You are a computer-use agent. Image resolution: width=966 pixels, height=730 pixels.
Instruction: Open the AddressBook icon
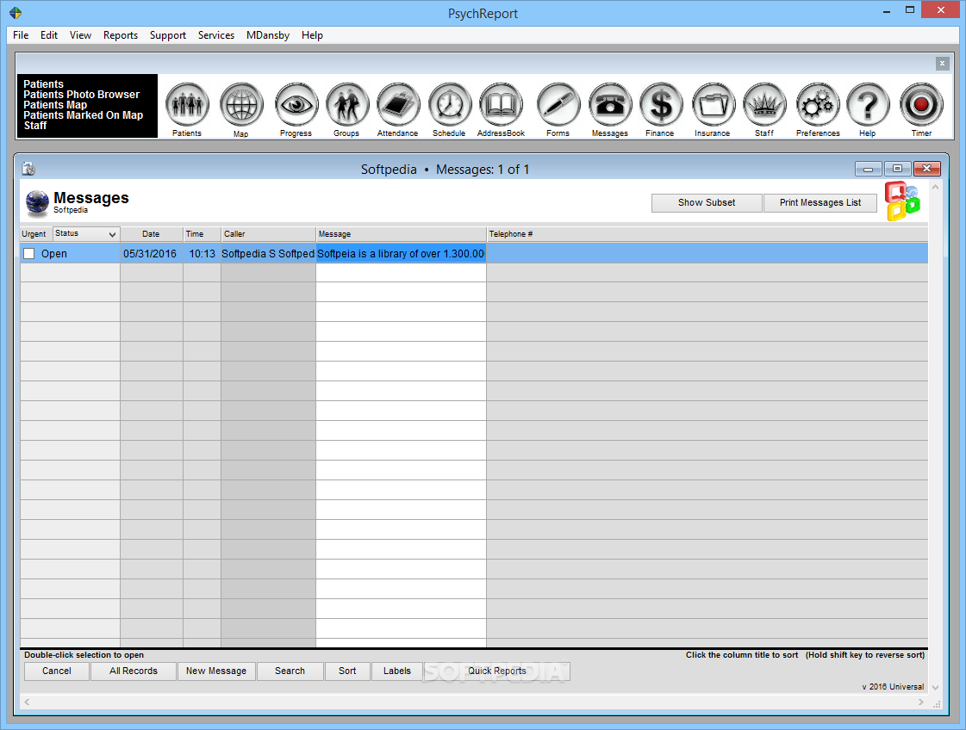(501, 104)
